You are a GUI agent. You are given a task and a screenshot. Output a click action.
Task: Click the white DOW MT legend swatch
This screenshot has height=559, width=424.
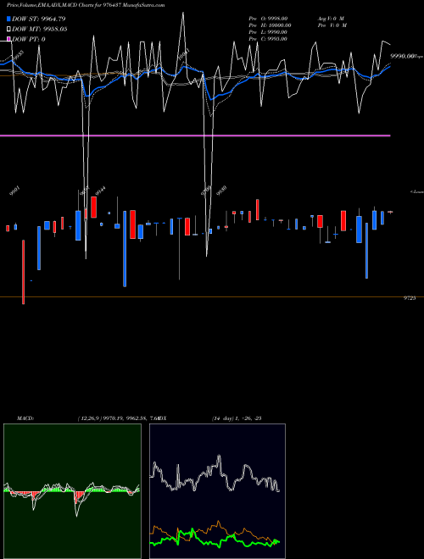[8, 29]
